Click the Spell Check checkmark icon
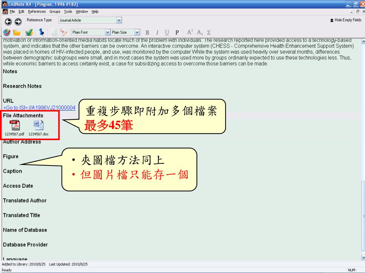 29,32
